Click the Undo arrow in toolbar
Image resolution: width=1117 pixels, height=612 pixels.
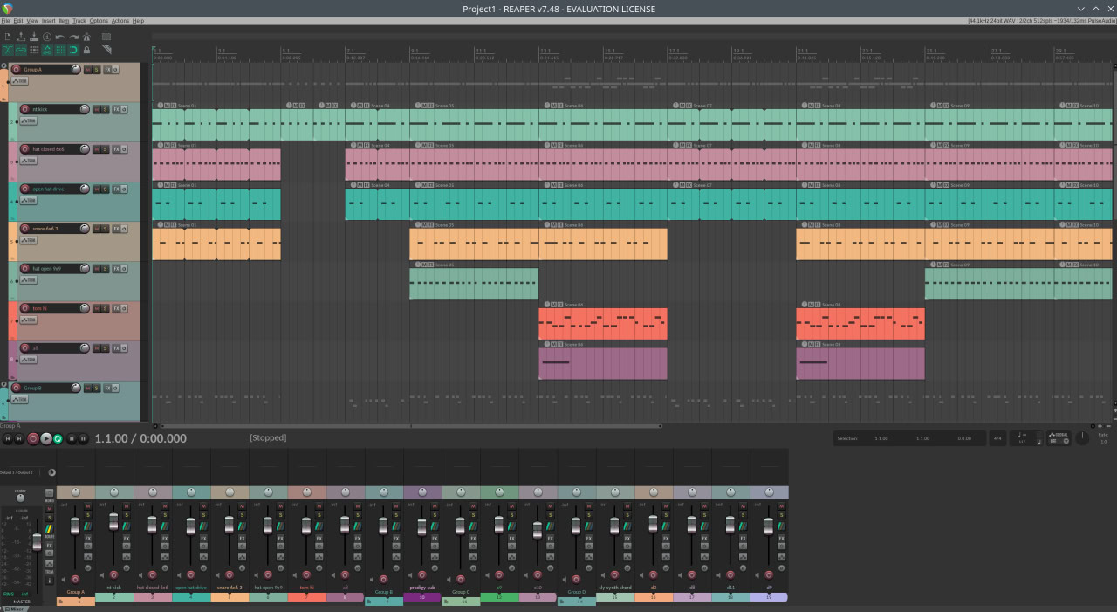pyautogui.click(x=60, y=37)
